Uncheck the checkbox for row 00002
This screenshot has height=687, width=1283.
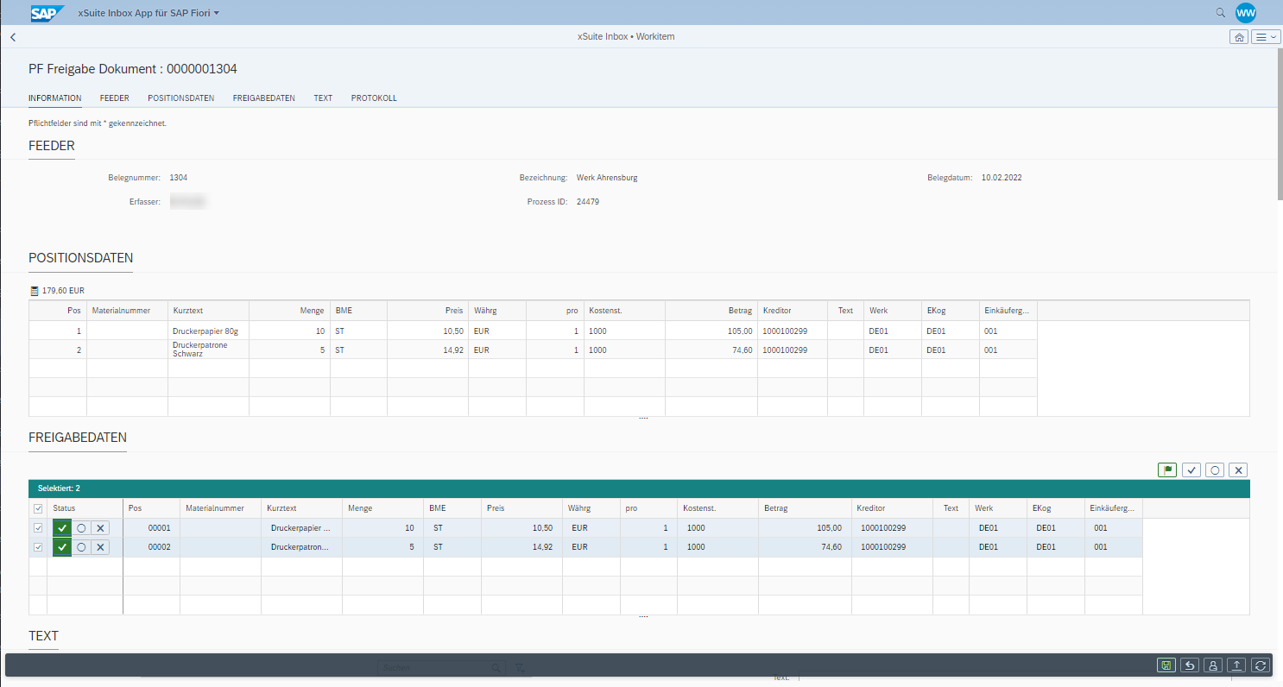coord(37,547)
